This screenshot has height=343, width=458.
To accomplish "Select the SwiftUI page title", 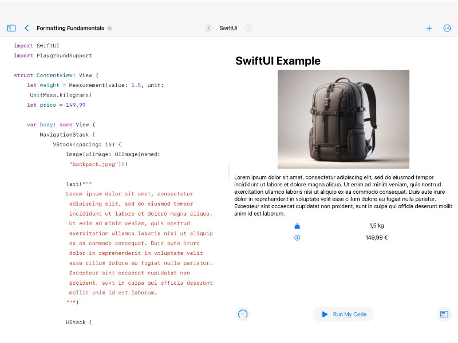I will point(228,28).
